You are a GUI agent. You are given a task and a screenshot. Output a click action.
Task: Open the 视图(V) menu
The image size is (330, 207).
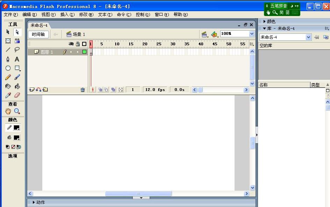click(x=49, y=15)
